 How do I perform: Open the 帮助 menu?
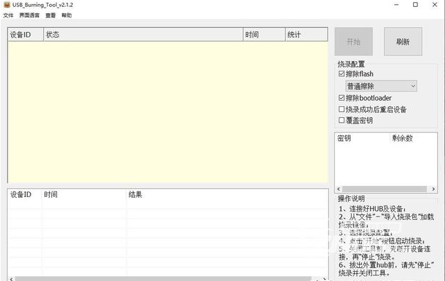tap(67, 15)
